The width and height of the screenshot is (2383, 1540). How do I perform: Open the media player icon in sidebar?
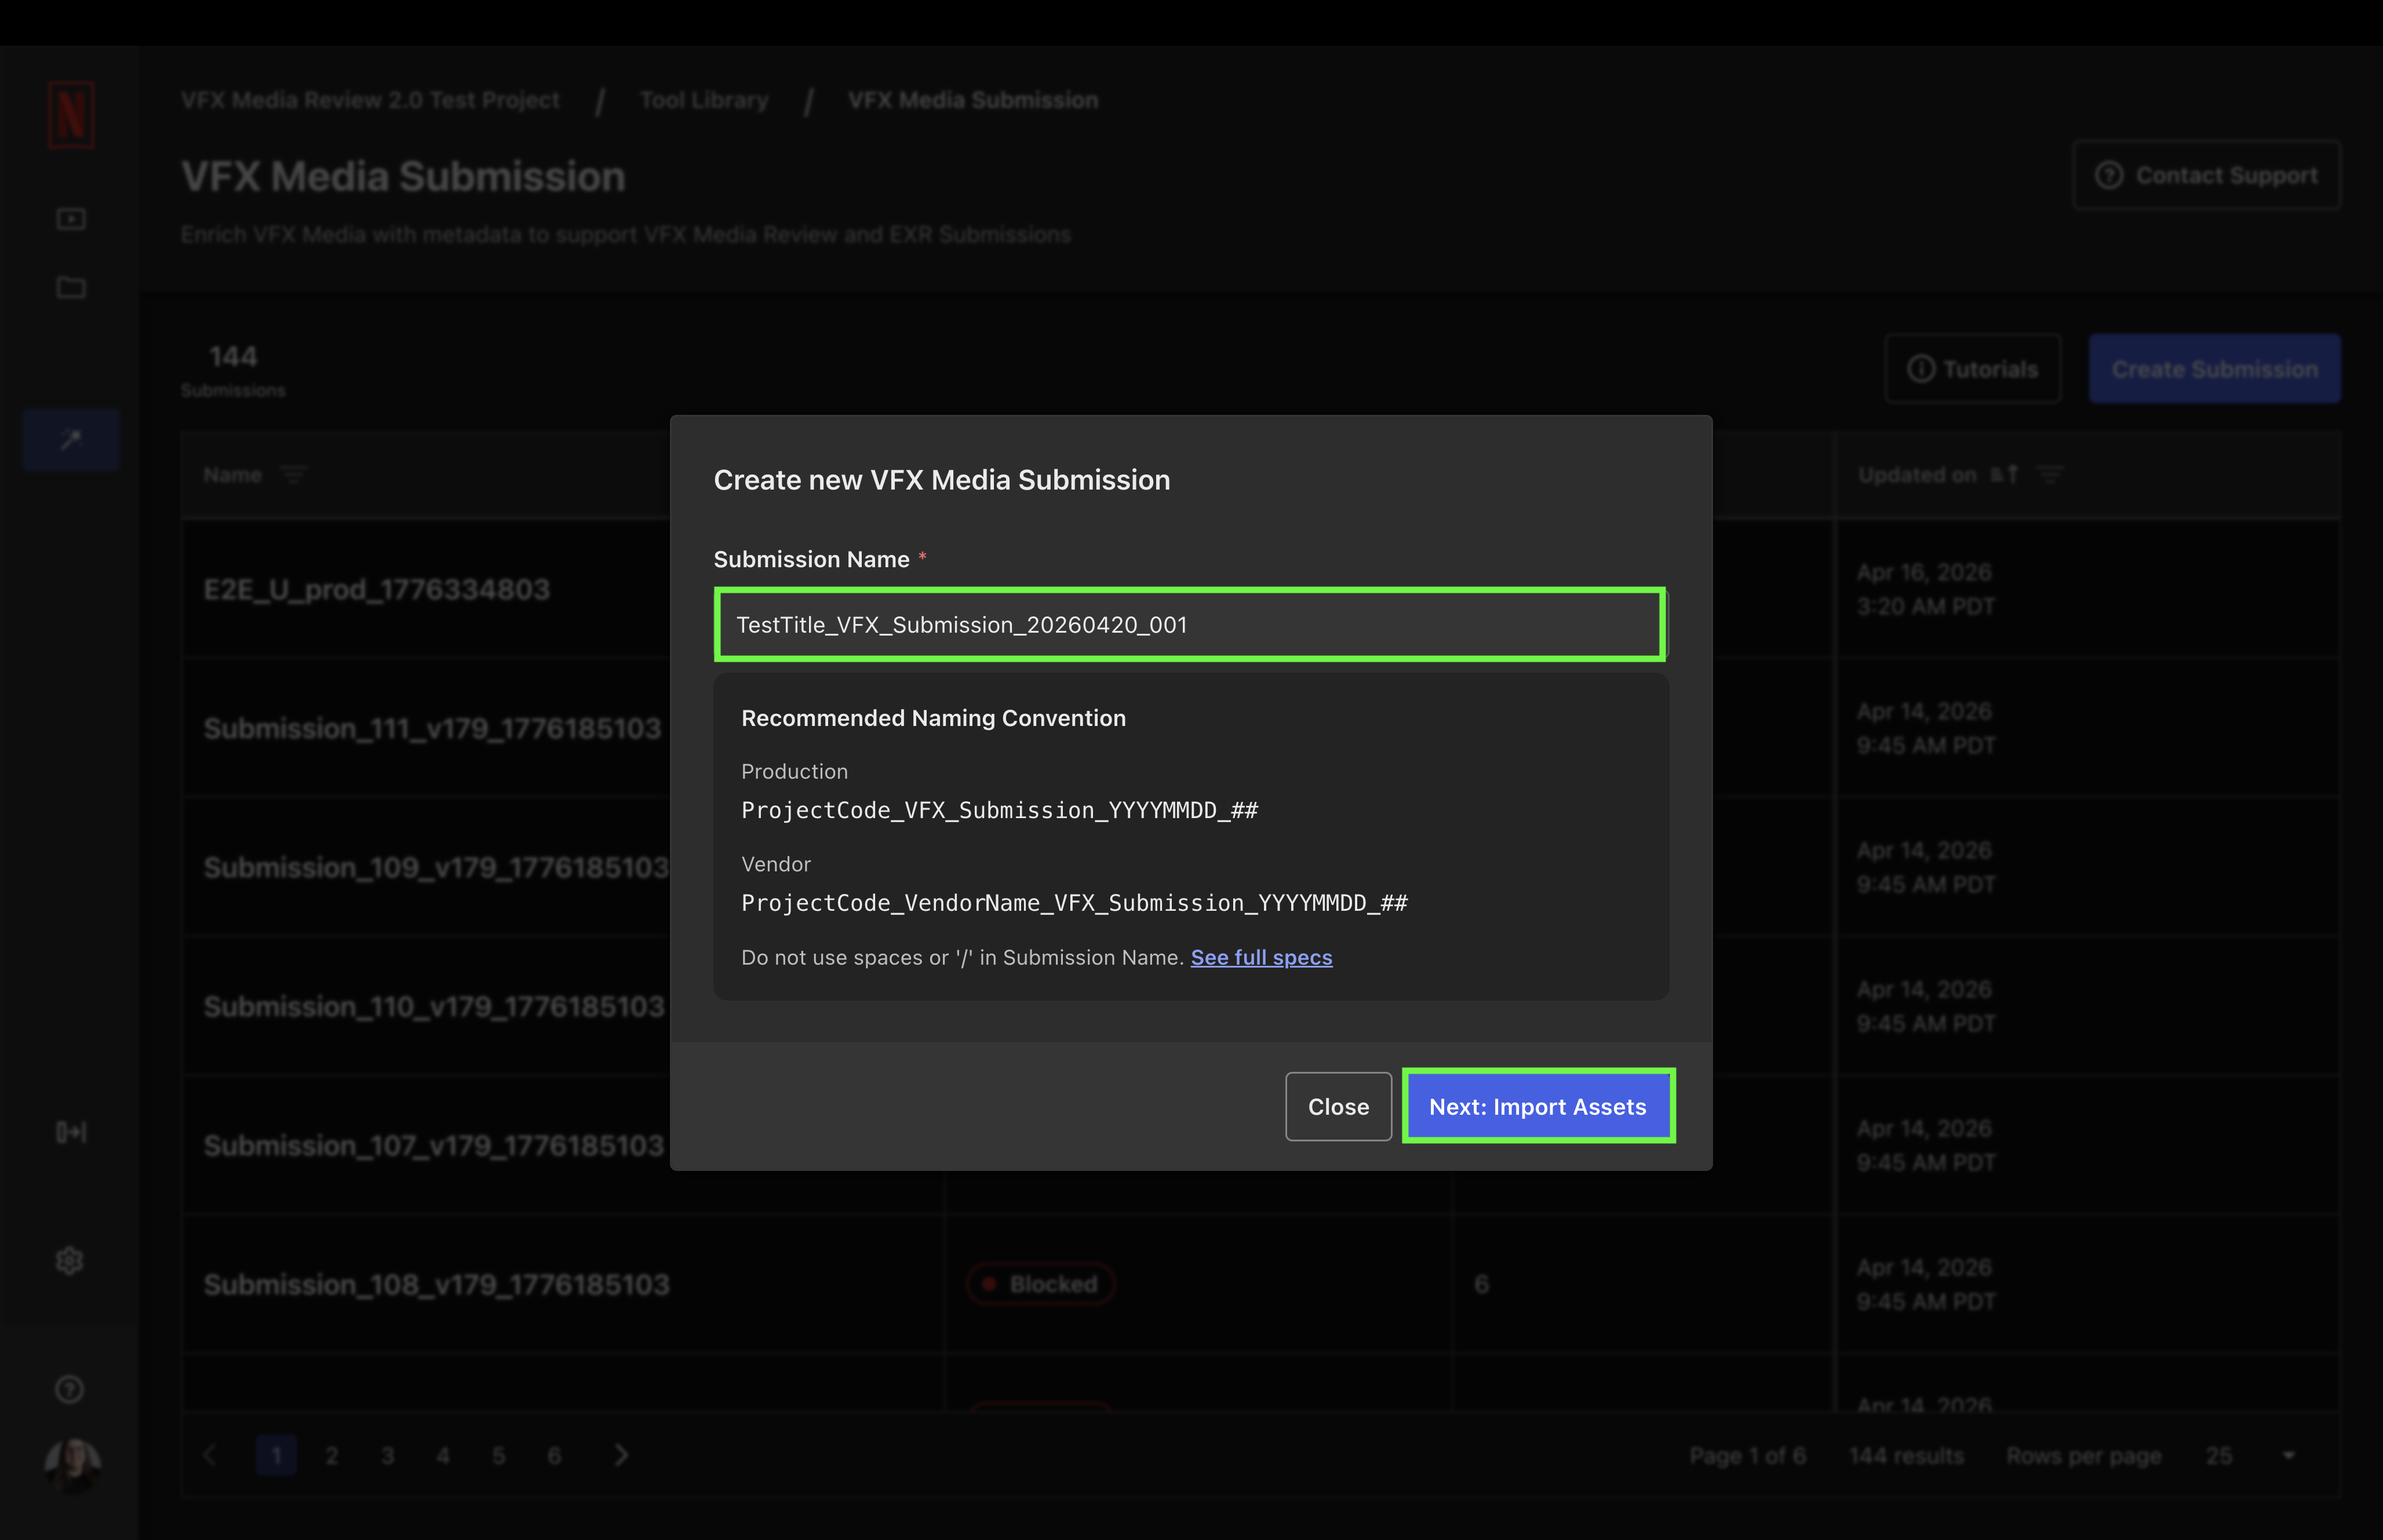71,218
